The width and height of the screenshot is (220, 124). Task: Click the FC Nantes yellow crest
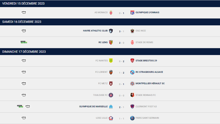click(111, 61)
